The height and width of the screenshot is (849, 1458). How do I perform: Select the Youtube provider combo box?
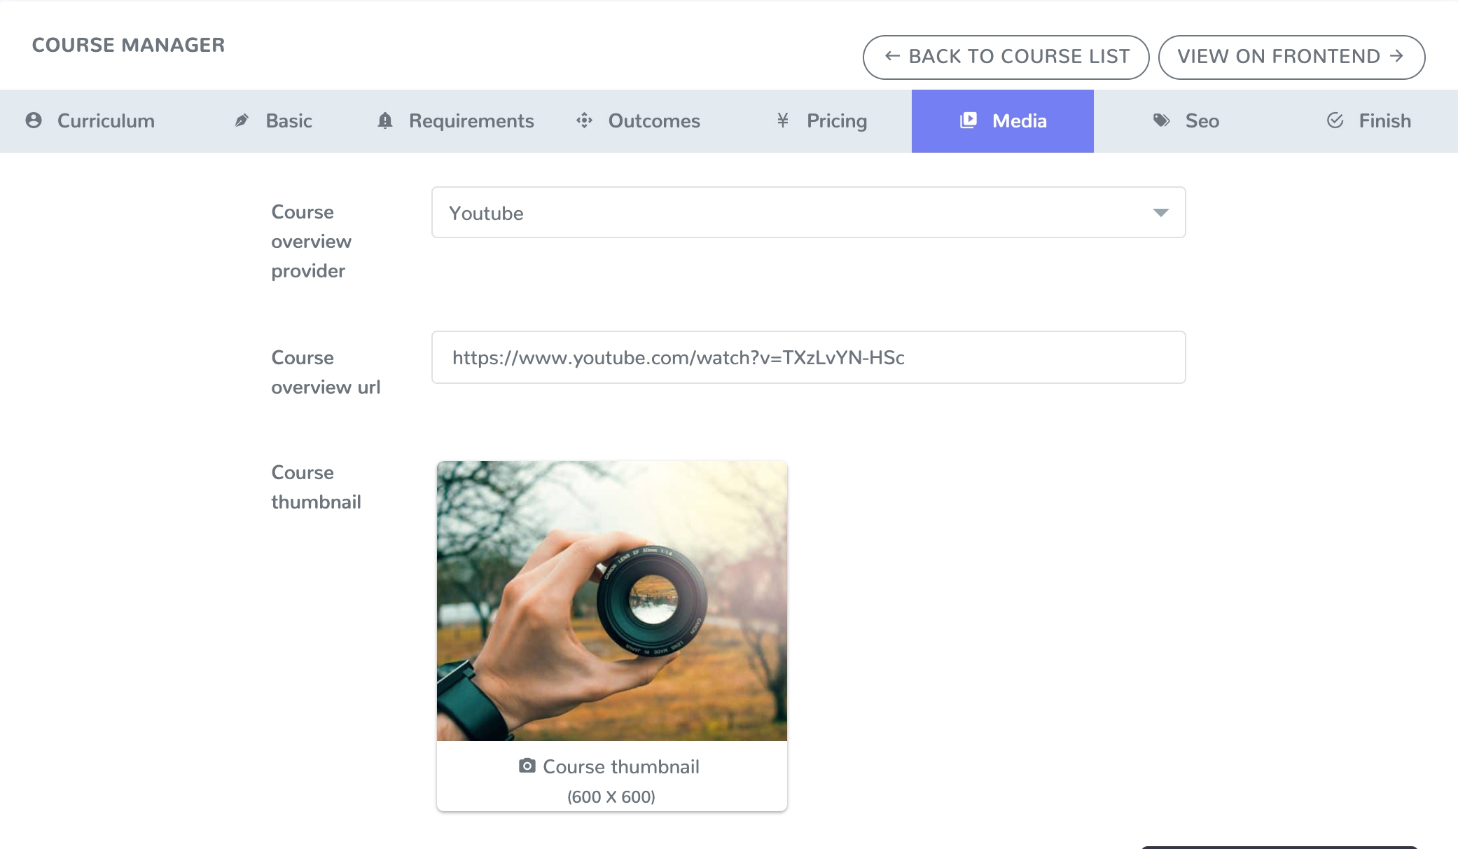pos(808,212)
